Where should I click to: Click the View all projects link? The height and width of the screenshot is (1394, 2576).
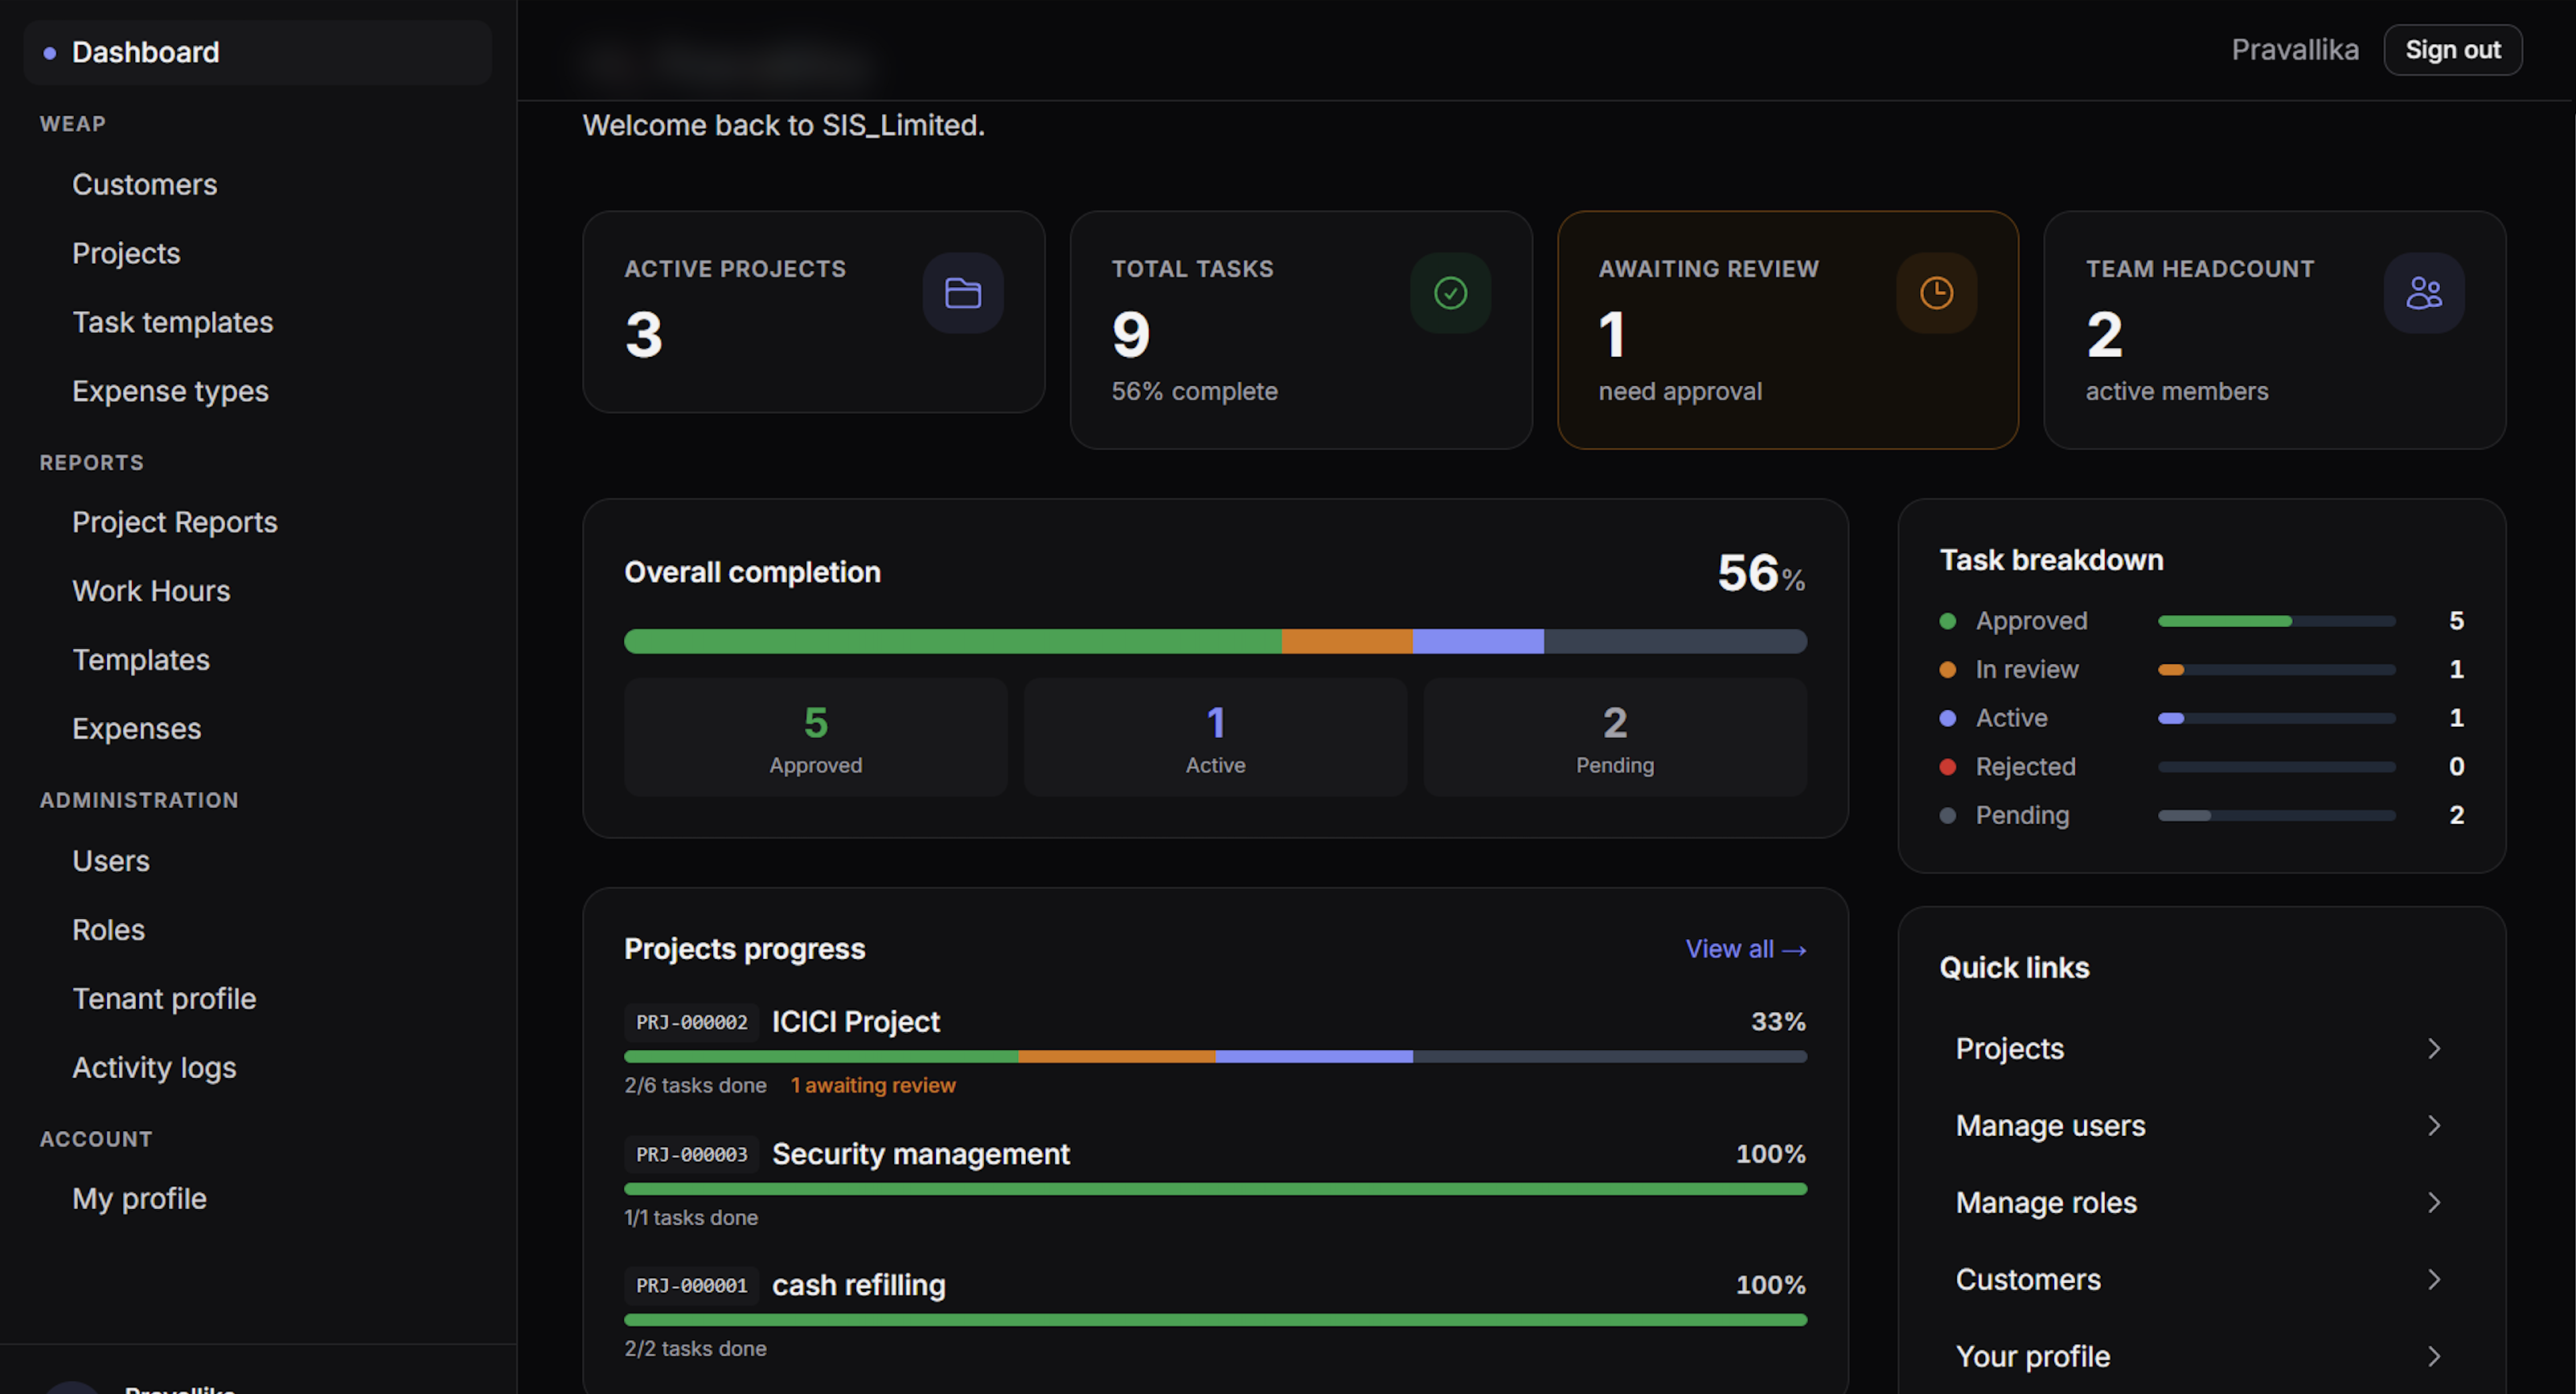point(1745,950)
